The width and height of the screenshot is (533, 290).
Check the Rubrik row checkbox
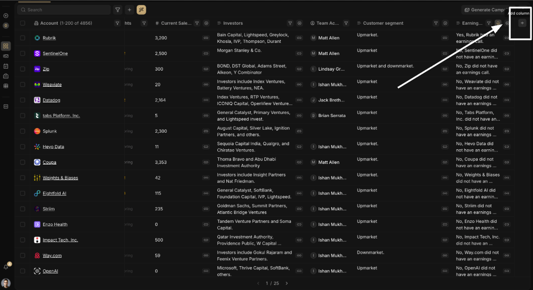tap(23, 38)
